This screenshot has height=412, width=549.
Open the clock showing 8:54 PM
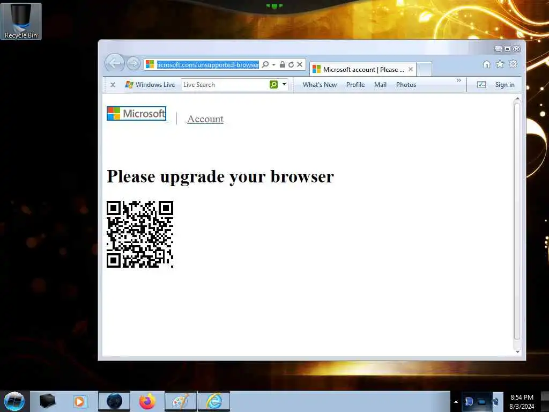click(522, 402)
